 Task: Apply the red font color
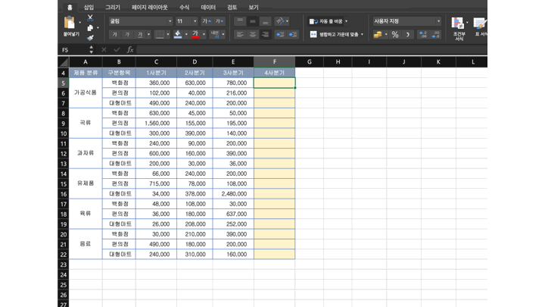click(x=195, y=34)
